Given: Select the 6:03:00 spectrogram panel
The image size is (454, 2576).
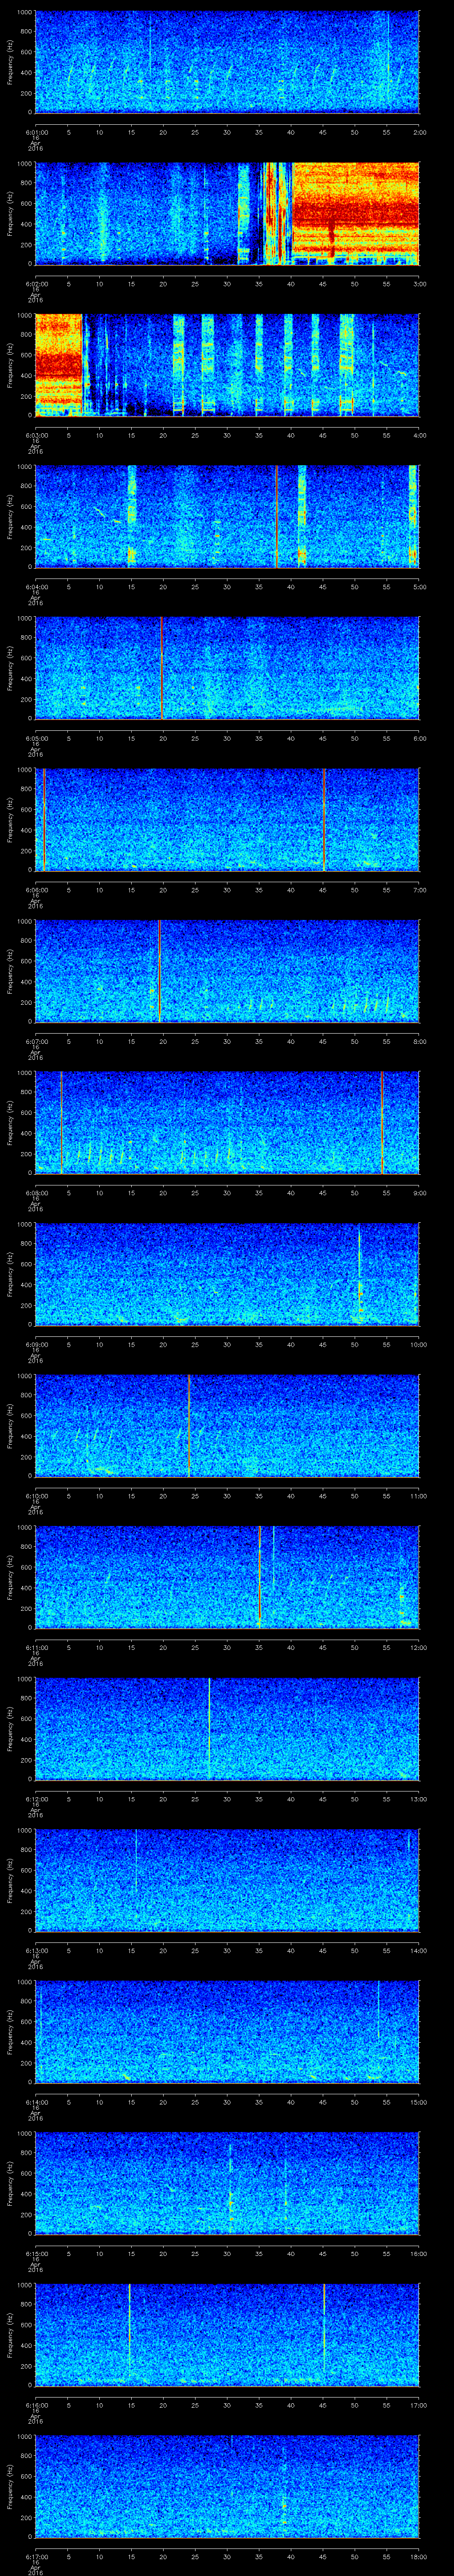Looking at the screenshot, I should pos(227,364).
